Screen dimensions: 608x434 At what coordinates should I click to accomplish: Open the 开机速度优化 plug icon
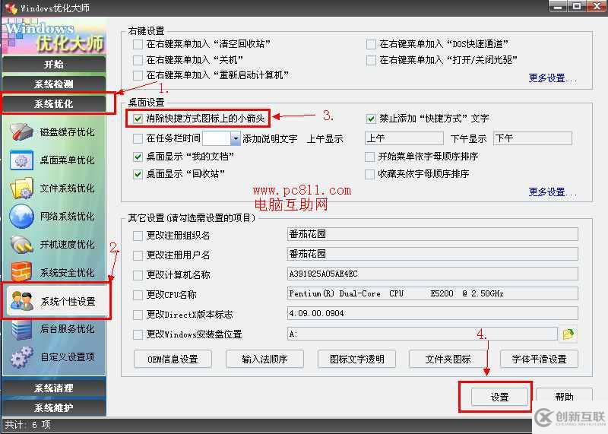[22, 244]
